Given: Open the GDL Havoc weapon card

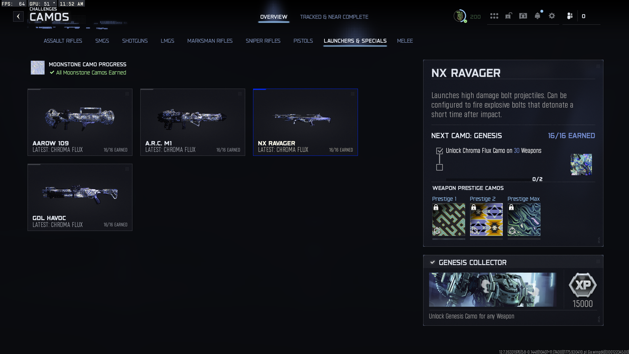Looking at the screenshot, I should click(x=80, y=197).
